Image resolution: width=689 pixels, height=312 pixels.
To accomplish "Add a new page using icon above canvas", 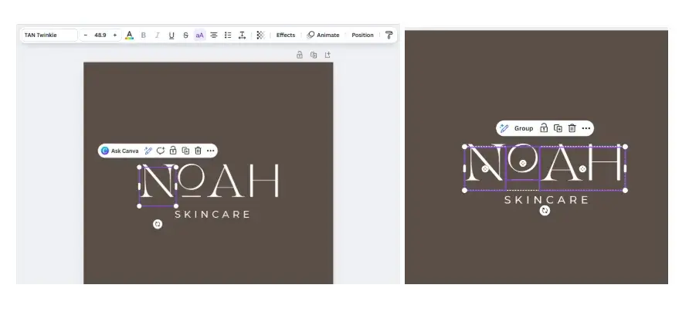I will pos(328,55).
